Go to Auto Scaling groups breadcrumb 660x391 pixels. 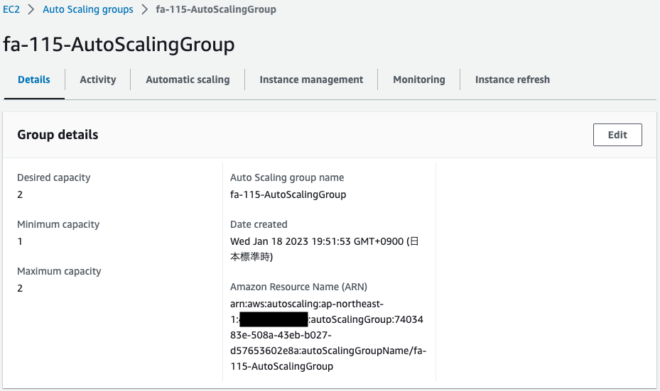pos(88,9)
